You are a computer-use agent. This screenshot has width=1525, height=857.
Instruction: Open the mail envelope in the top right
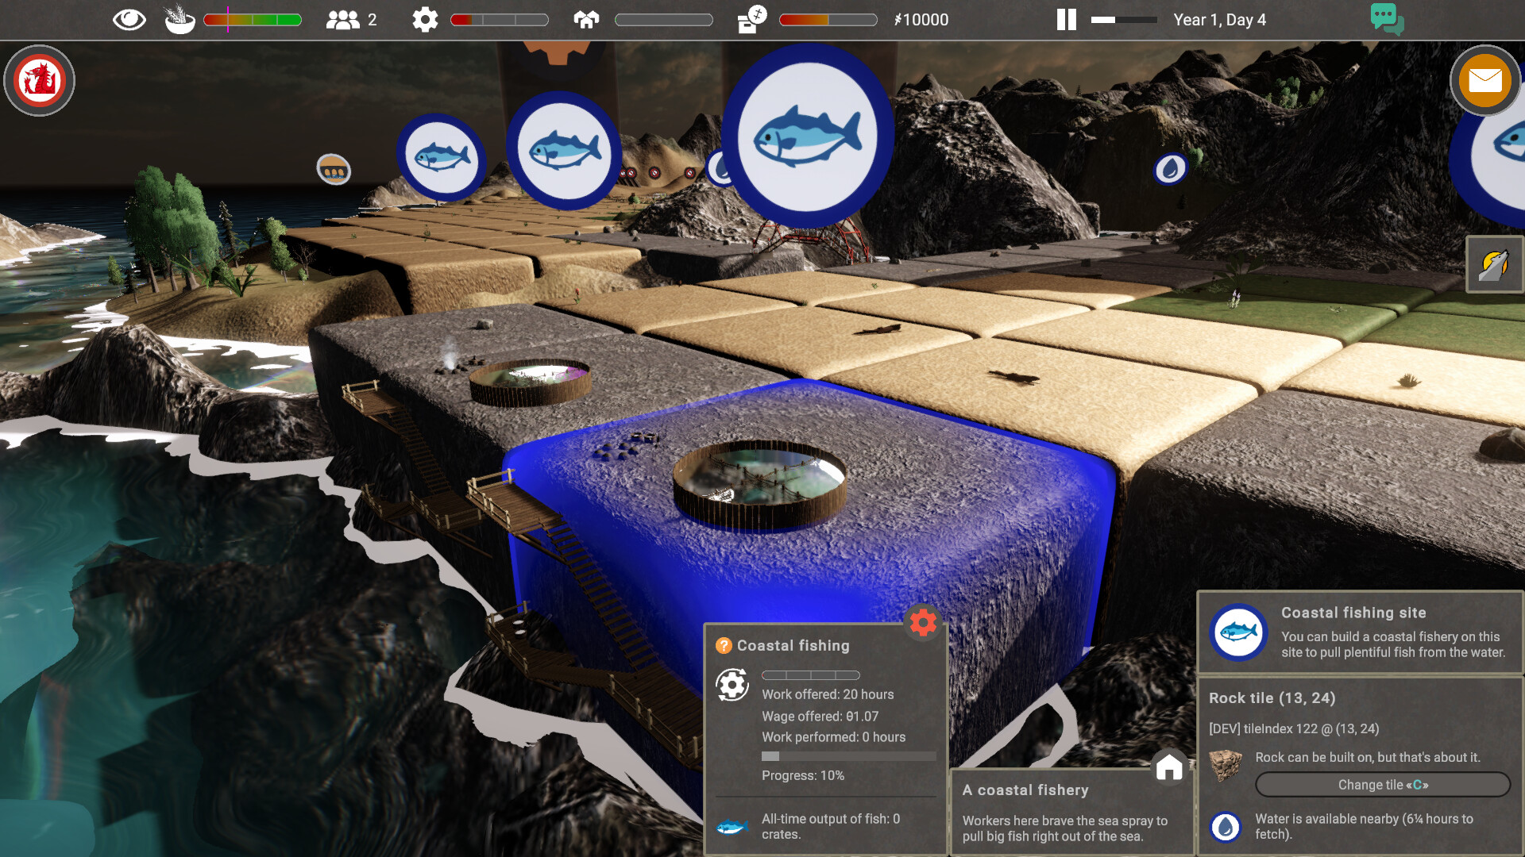[1484, 80]
